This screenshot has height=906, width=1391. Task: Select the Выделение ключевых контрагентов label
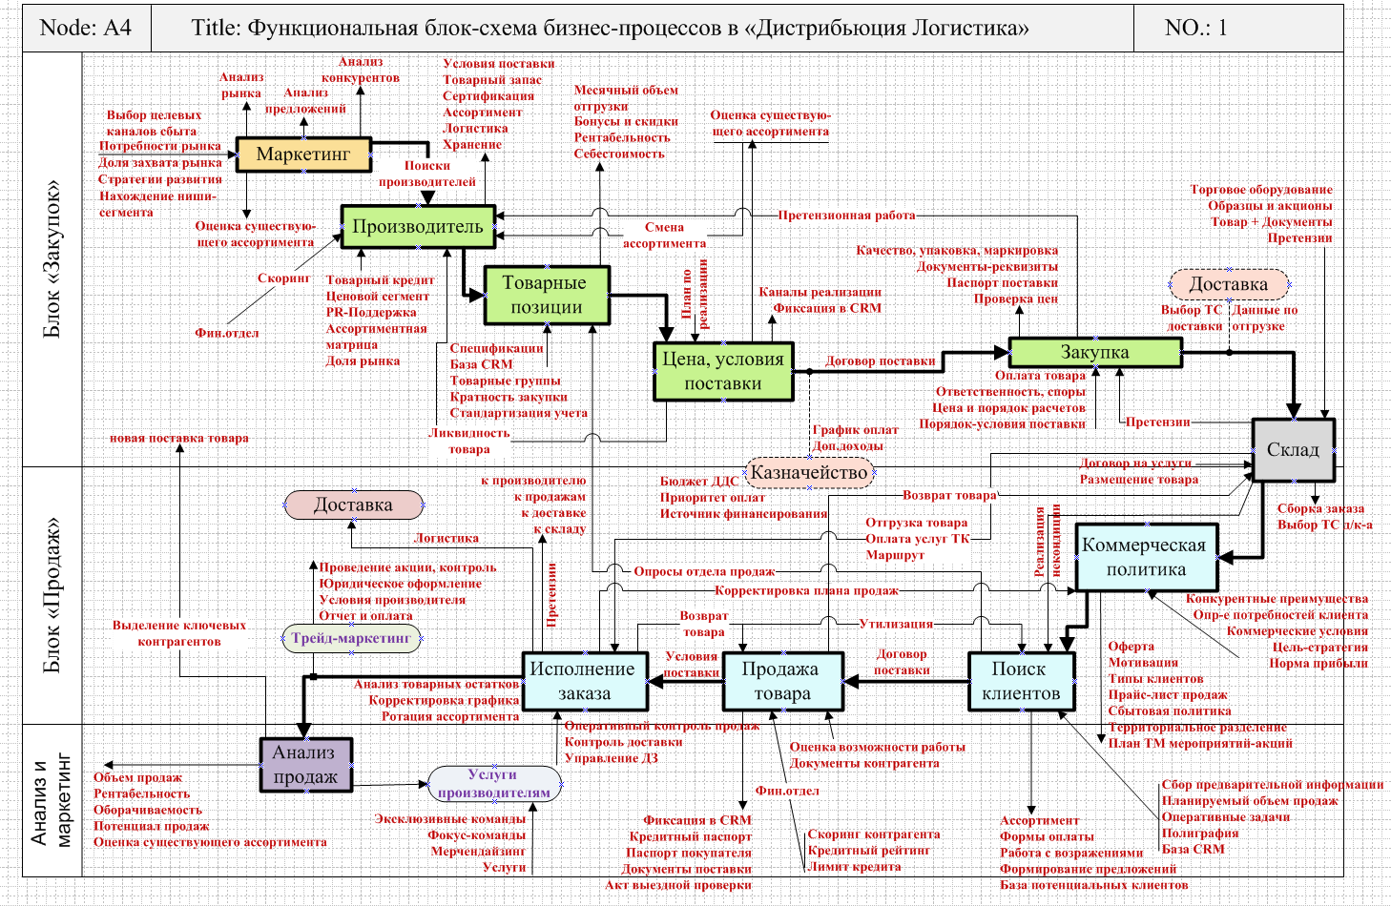tap(179, 633)
